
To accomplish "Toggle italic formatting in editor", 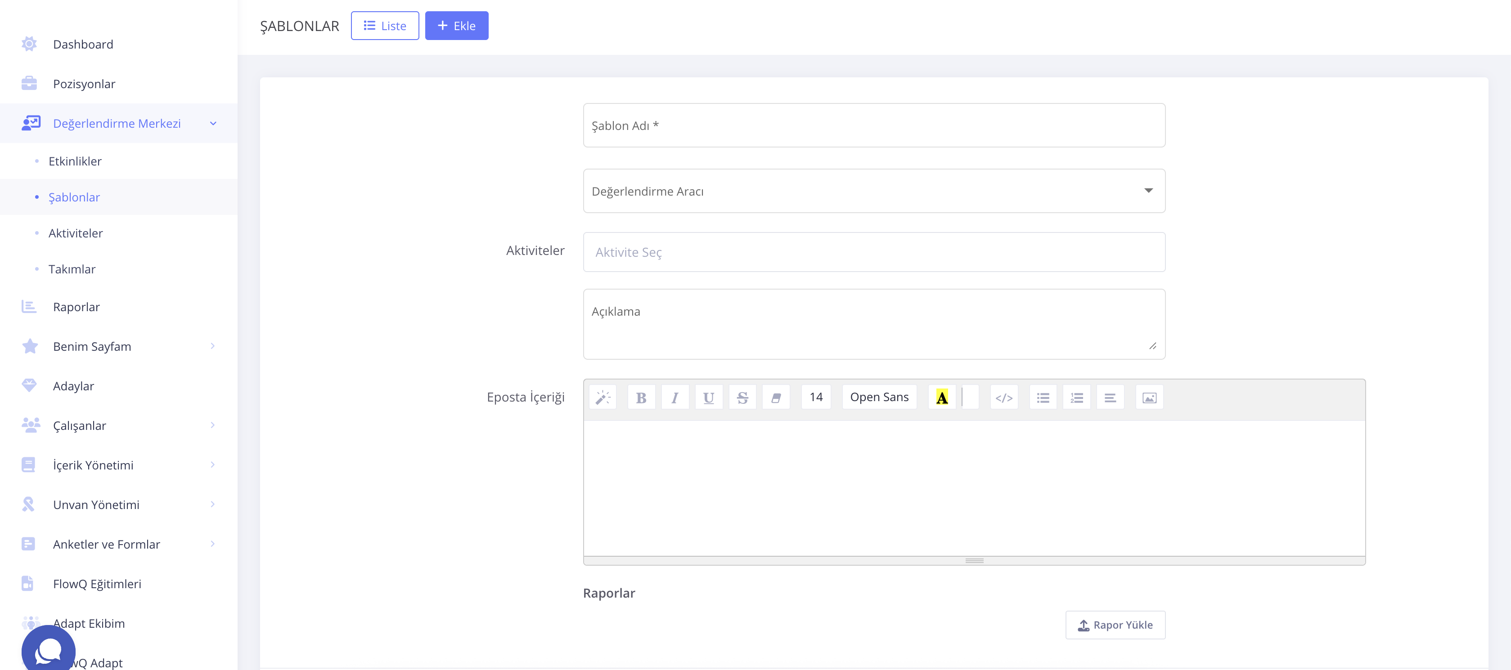I will (675, 398).
